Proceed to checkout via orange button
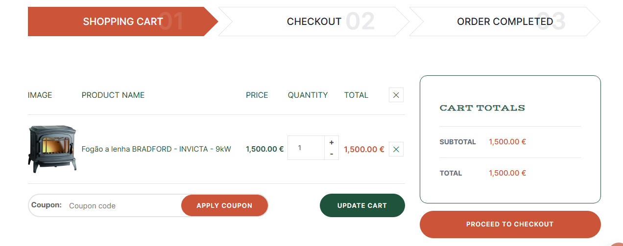 [x=510, y=224]
